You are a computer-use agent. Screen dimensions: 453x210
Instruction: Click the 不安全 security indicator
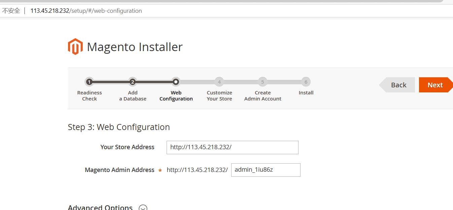(11, 11)
